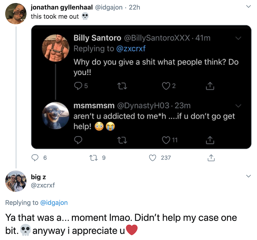Open the @idgajon mention link in reply
257x240 pixels.
tap(54, 203)
